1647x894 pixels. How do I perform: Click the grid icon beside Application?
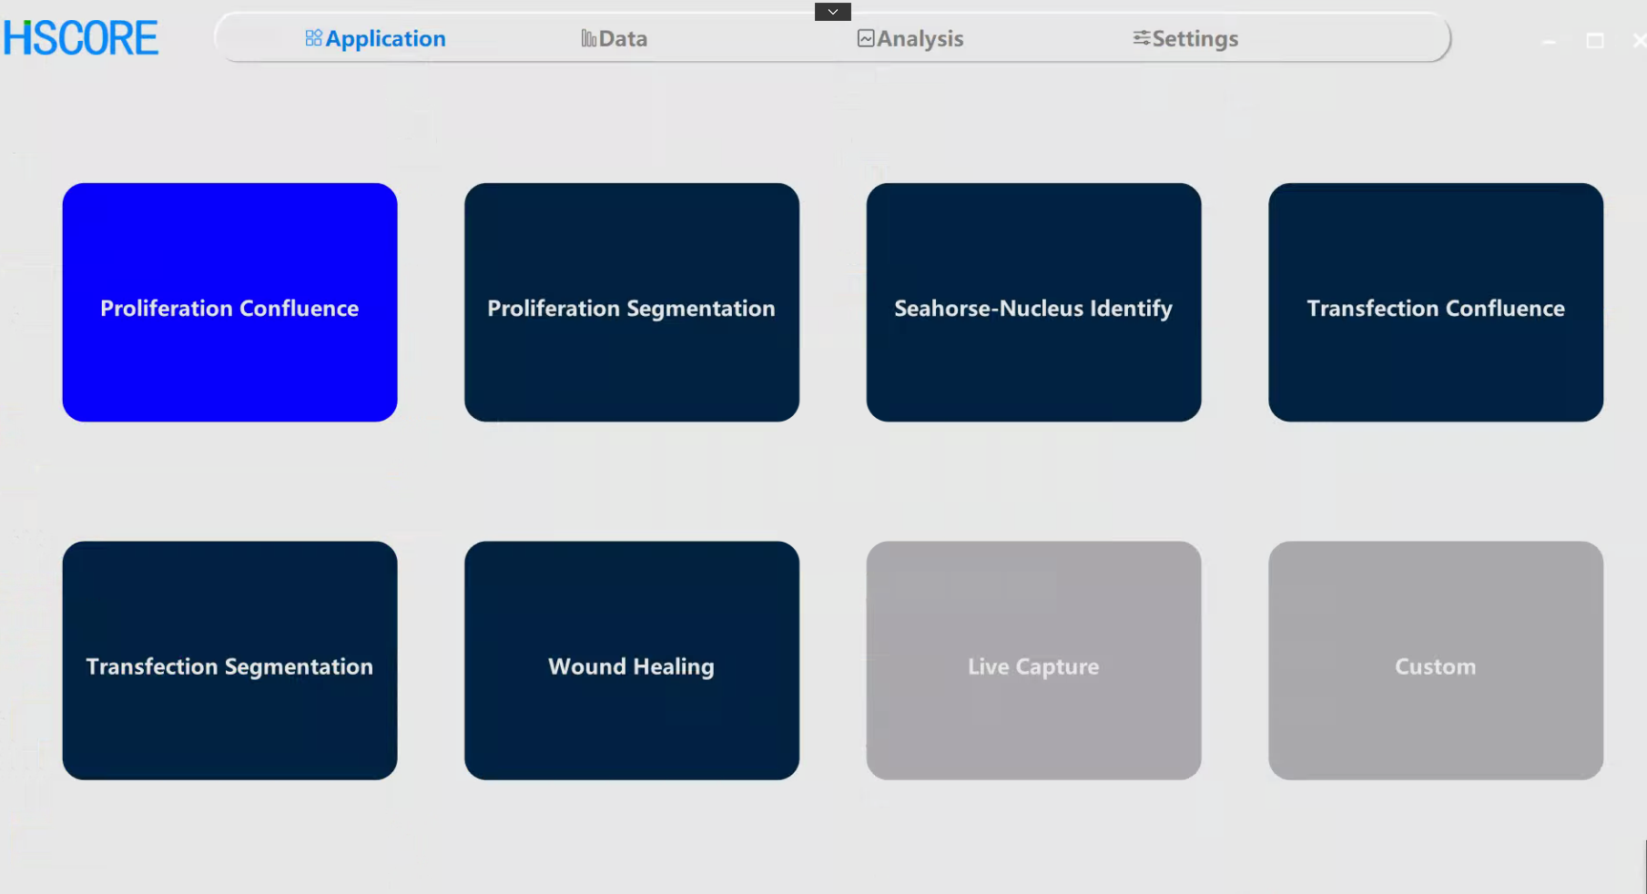[x=313, y=38]
